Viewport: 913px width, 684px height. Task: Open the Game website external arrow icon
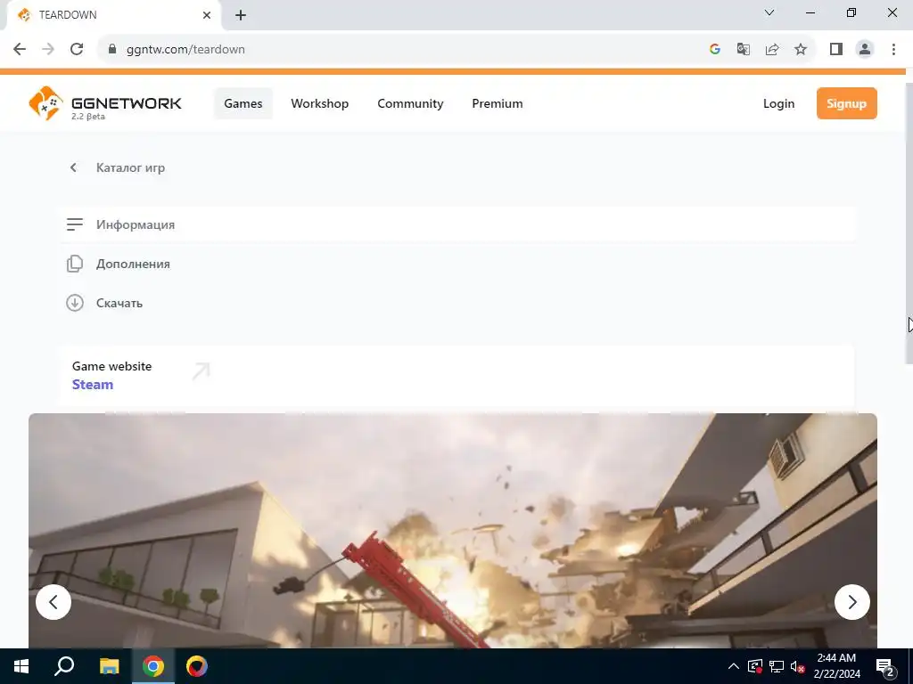pyautogui.click(x=201, y=371)
